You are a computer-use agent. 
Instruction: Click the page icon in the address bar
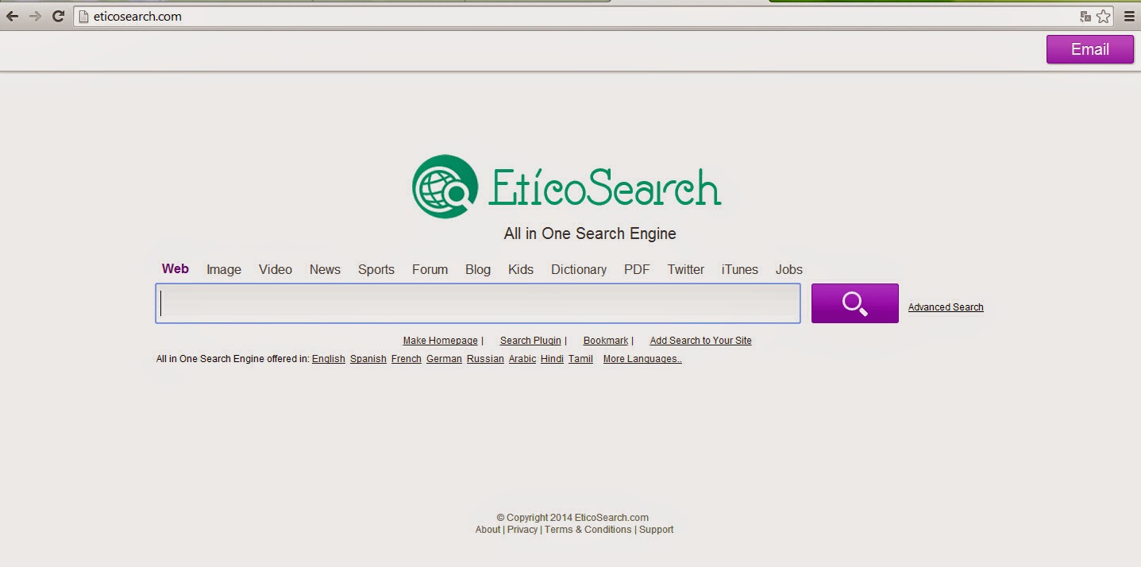pyautogui.click(x=84, y=16)
